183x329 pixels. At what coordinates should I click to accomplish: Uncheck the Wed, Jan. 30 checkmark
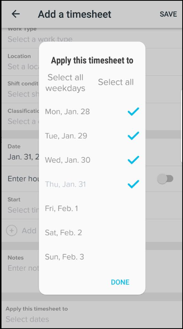tap(133, 160)
